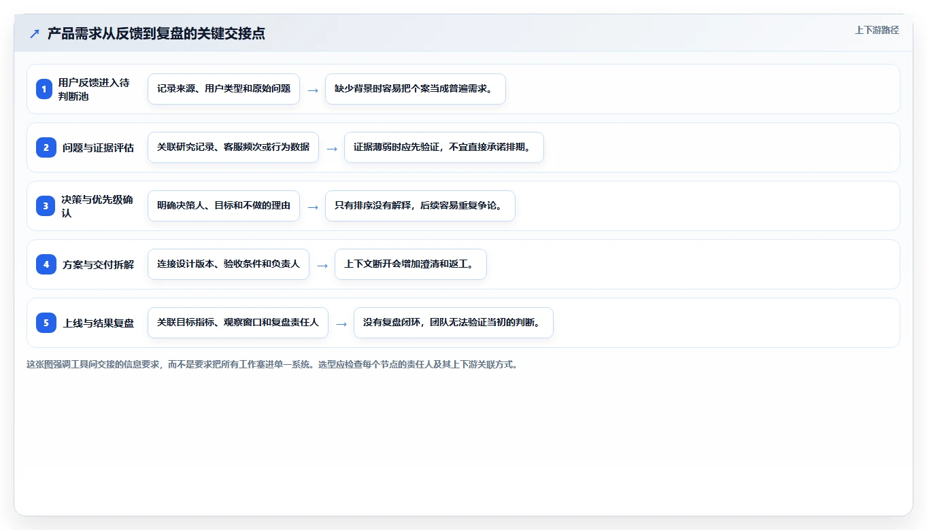
Task: Click the 没有复盘闭环 risk box
Action: [454, 323]
